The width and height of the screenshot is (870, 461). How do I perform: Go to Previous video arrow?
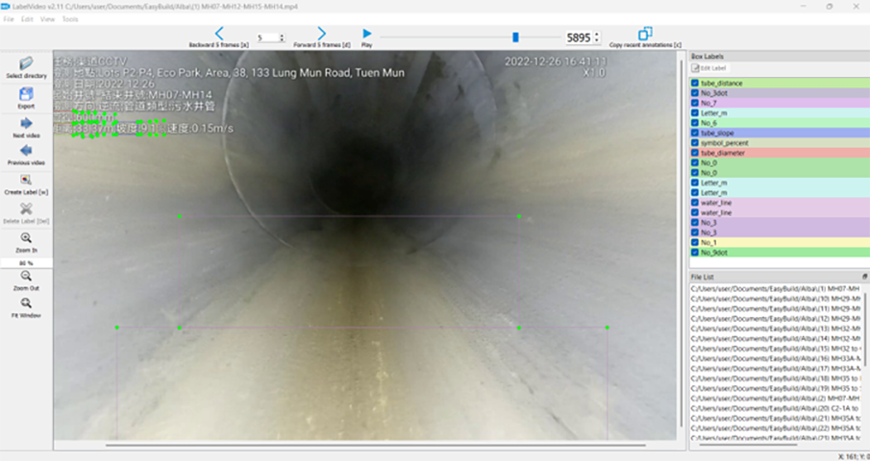26,151
